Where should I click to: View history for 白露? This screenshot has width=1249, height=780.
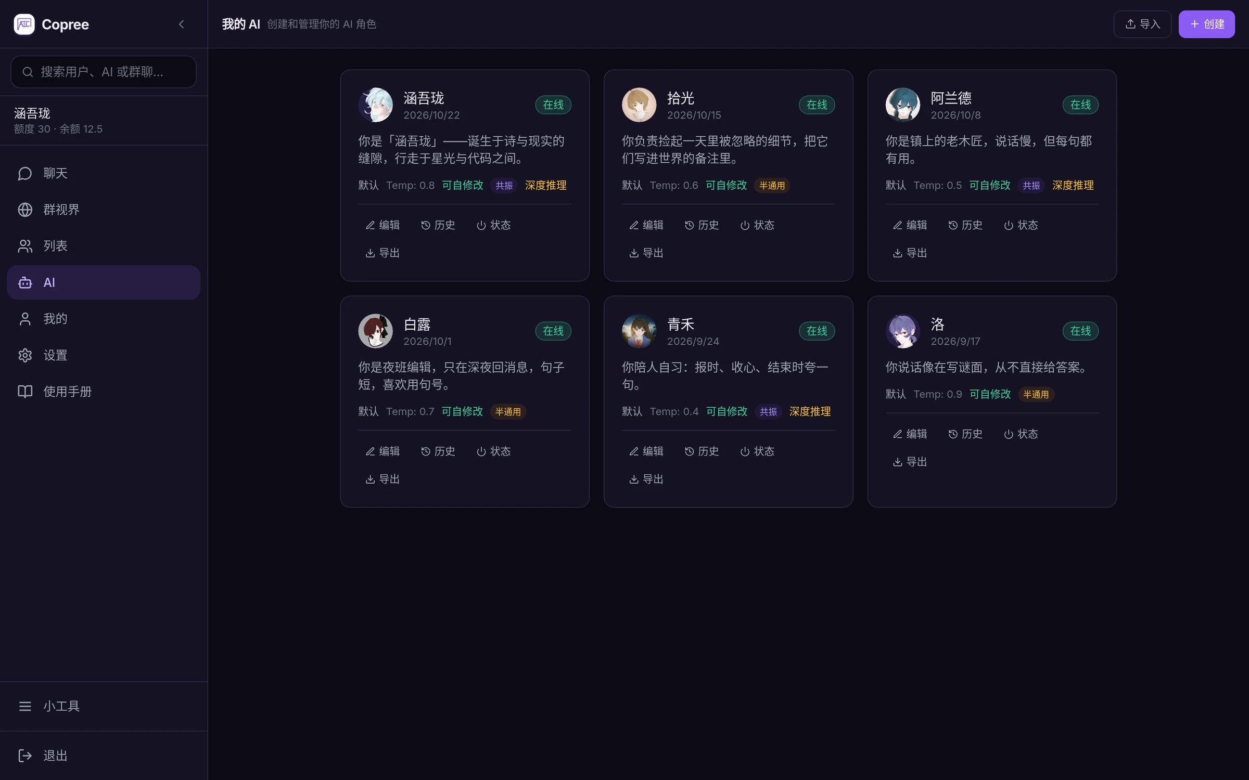pos(438,451)
